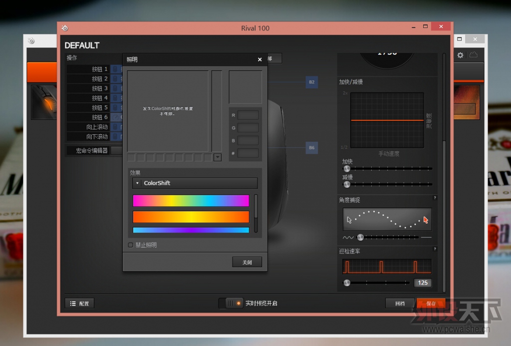Click the hex # color field
Viewport: 511px width, 346px height.
[x=248, y=153]
